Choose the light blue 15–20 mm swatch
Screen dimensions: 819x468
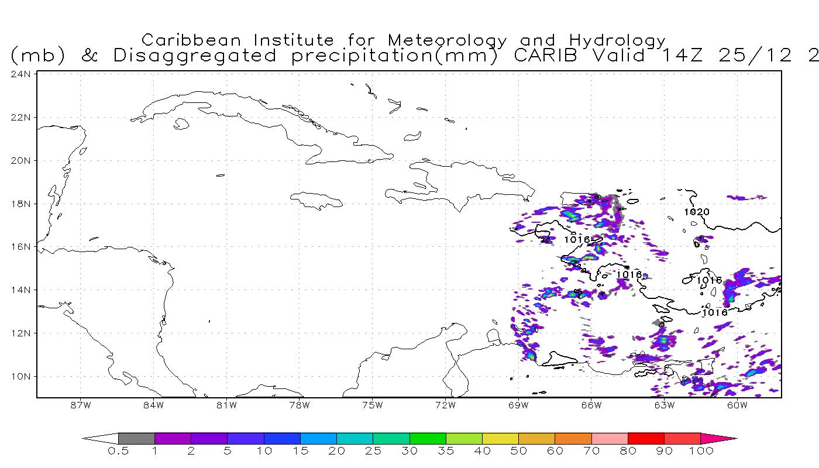click(x=318, y=438)
